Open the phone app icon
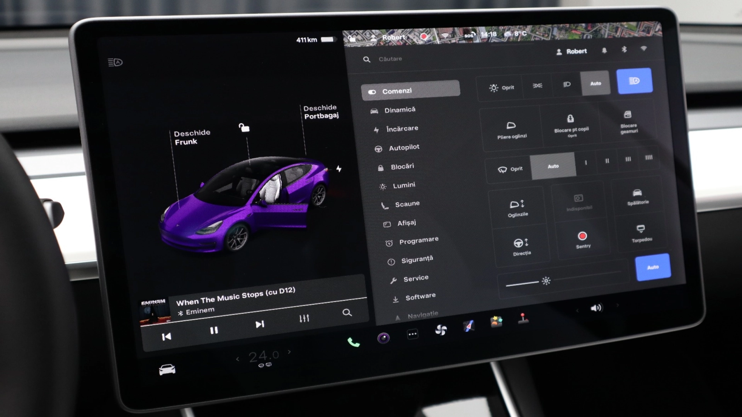The height and width of the screenshot is (417, 742). (x=353, y=342)
